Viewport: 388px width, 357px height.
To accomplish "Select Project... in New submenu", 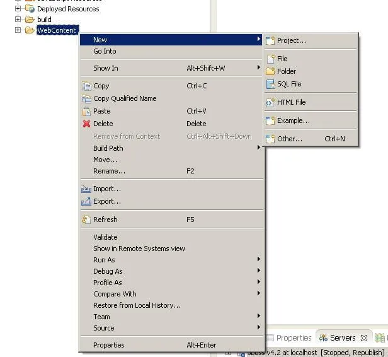I will point(311,40).
